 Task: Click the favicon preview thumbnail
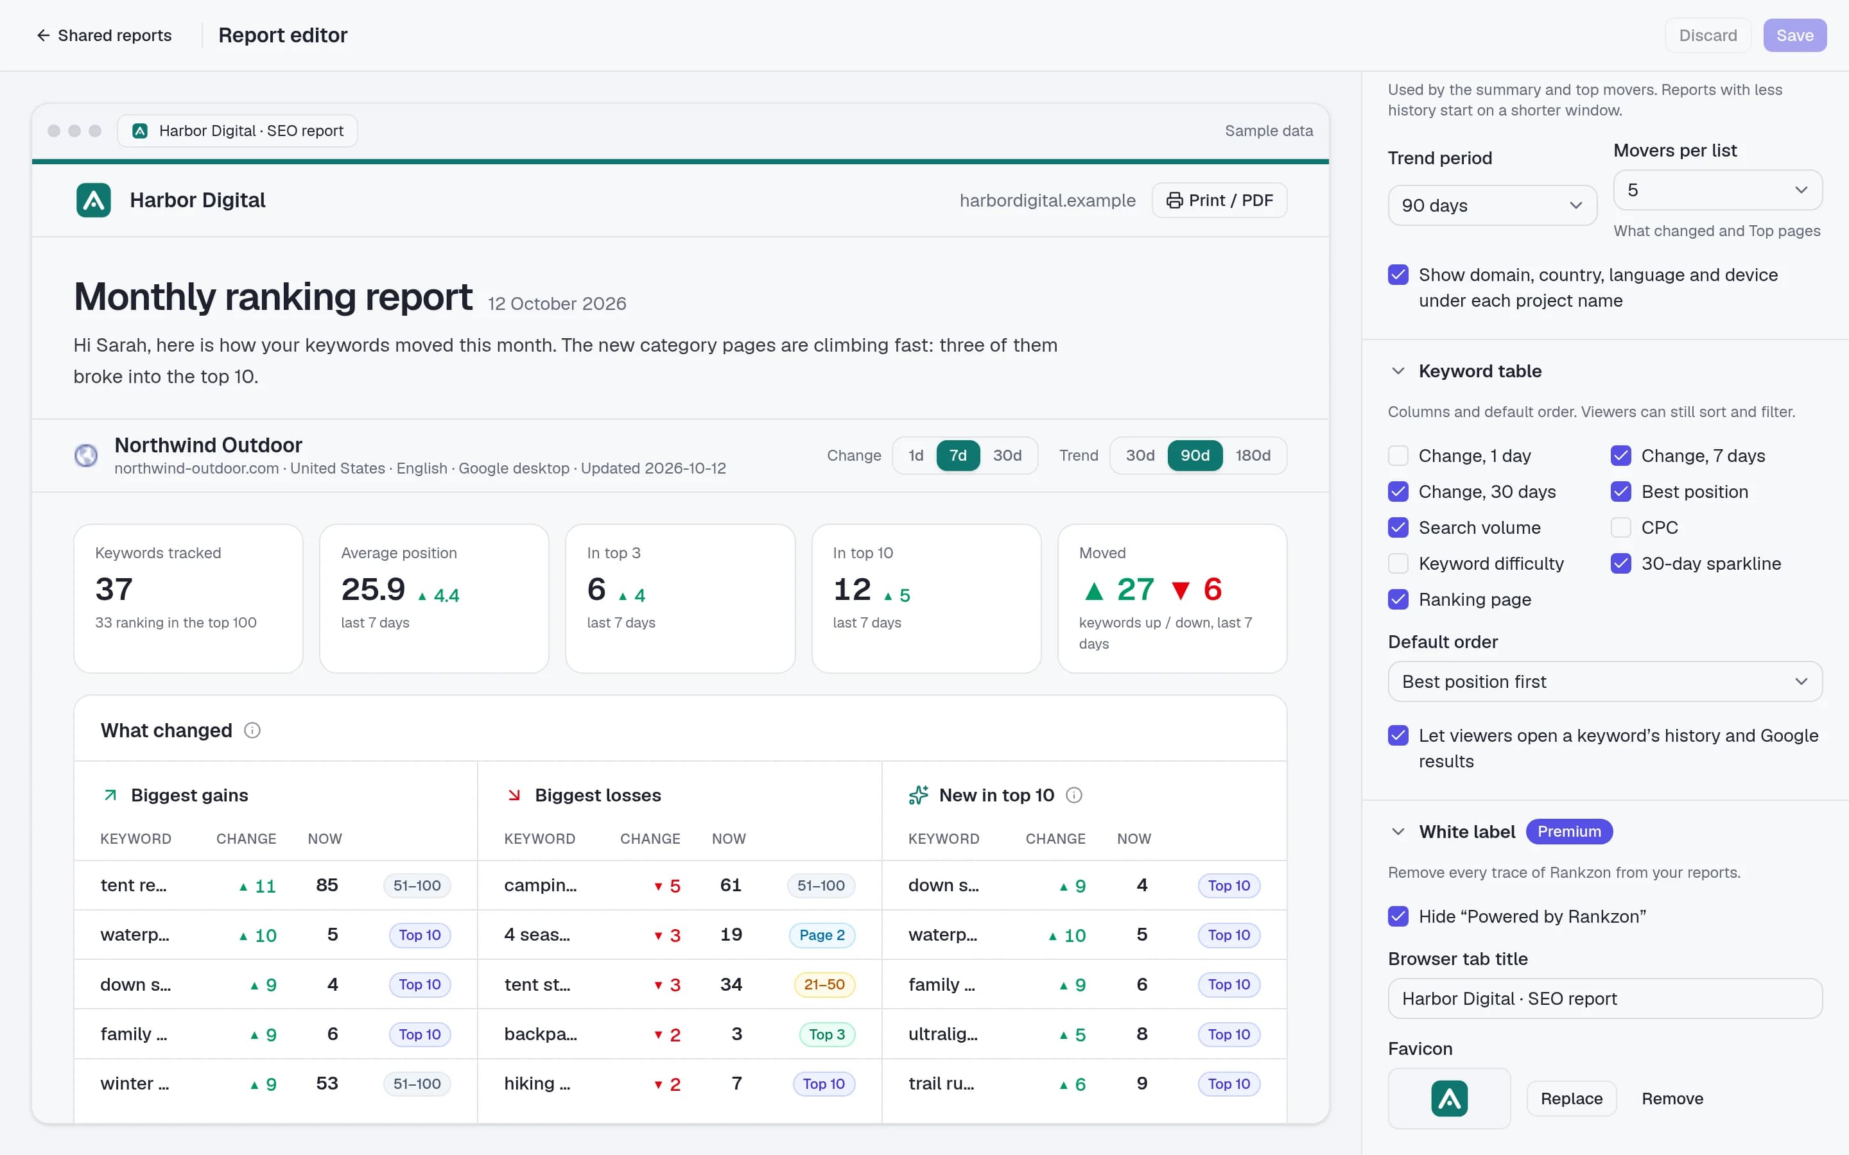tap(1448, 1099)
